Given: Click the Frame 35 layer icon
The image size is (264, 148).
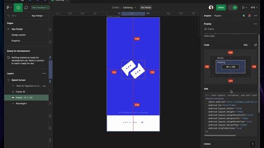Looking at the screenshot, I should 13,92.
